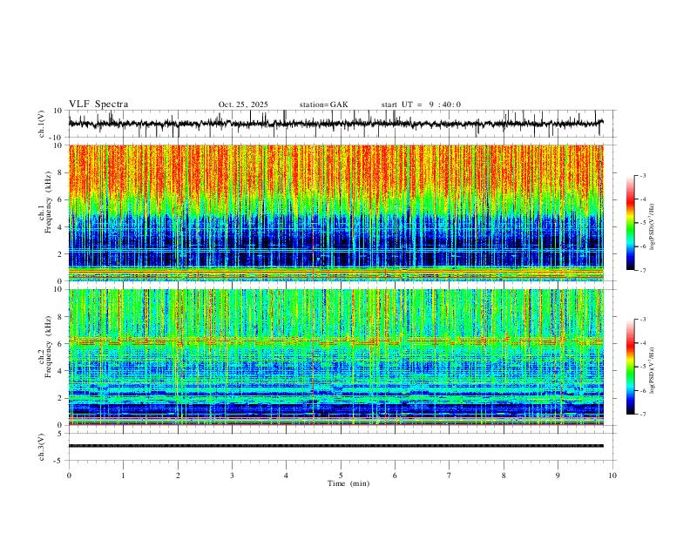Image resolution: width=690 pixels, height=533 pixels.
Task: Click the time axis tick label "3"
Action: [x=232, y=476]
